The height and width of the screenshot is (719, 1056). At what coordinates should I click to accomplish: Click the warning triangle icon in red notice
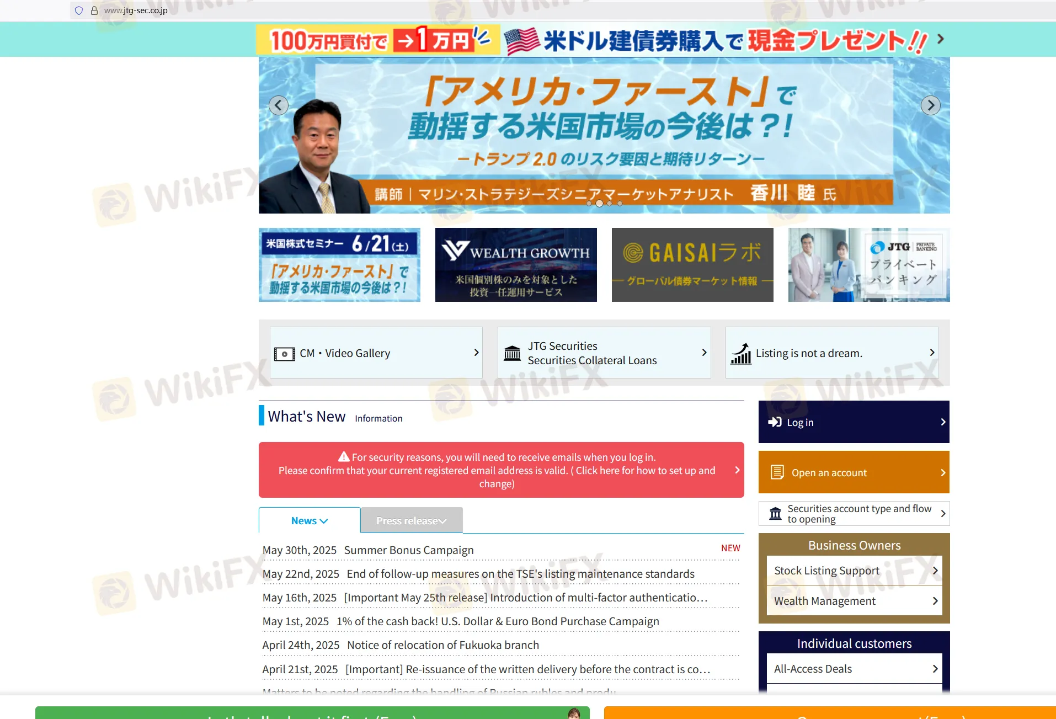(x=344, y=457)
